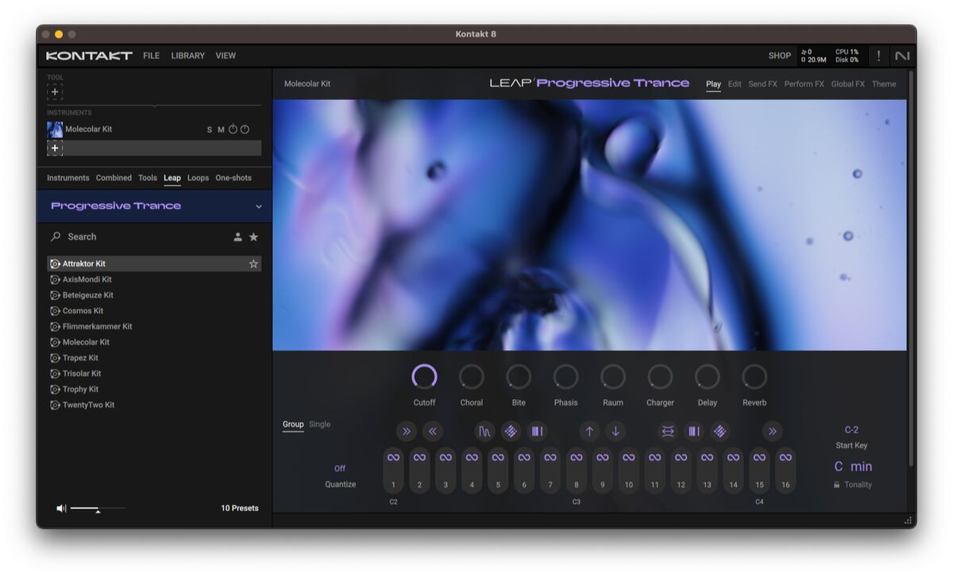Click the favorites star filter icon
Viewport: 953px width, 577px height.
(x=253, y=237)
